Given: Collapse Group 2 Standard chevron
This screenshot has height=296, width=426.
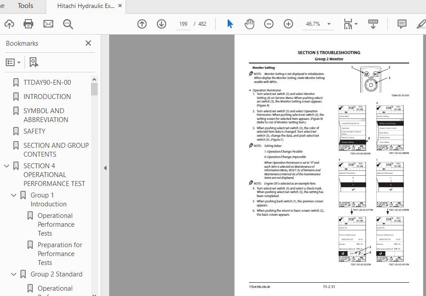Looking at the screenshot, I should 14,274.
